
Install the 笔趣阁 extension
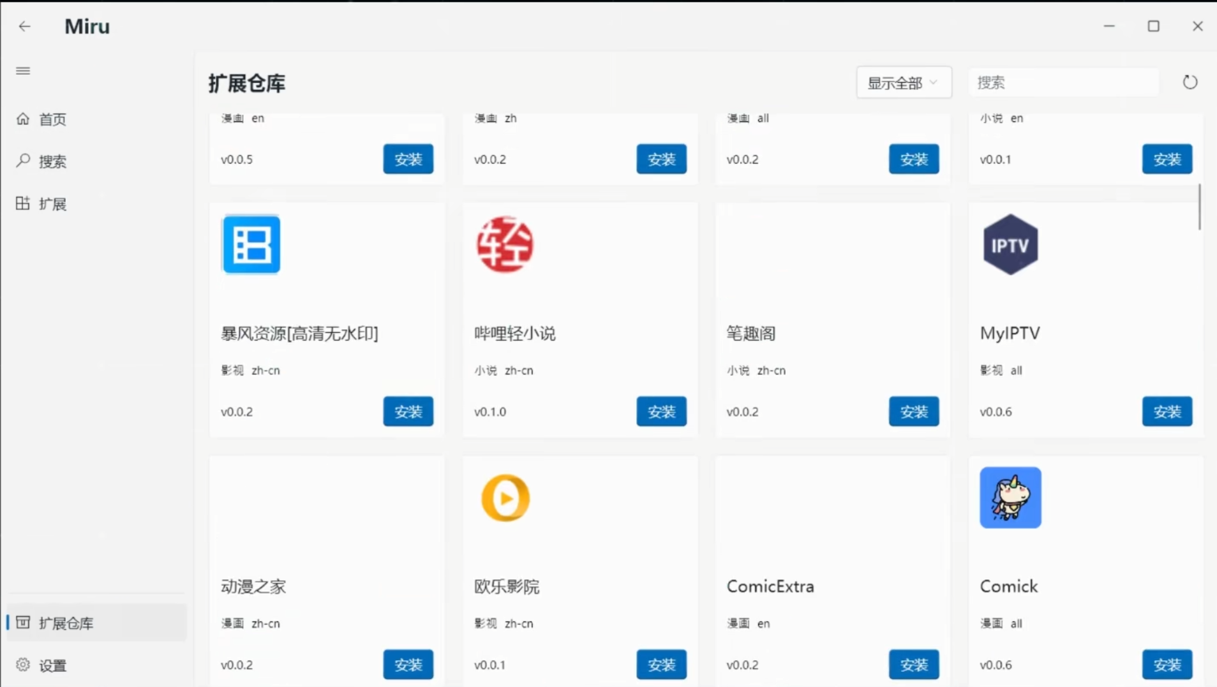coord(913,412)
